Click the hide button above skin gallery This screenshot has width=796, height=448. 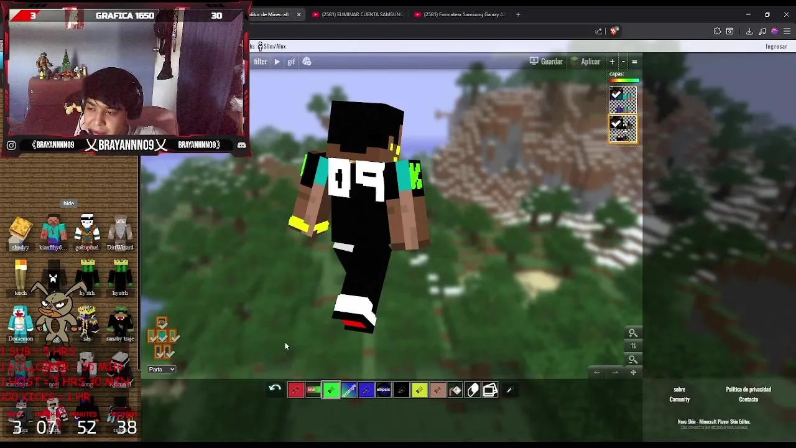point(68,203)
